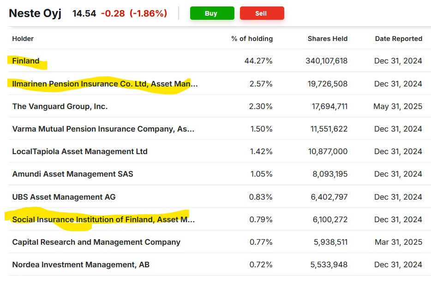Click the 44.27% holding value

point(258,61)
